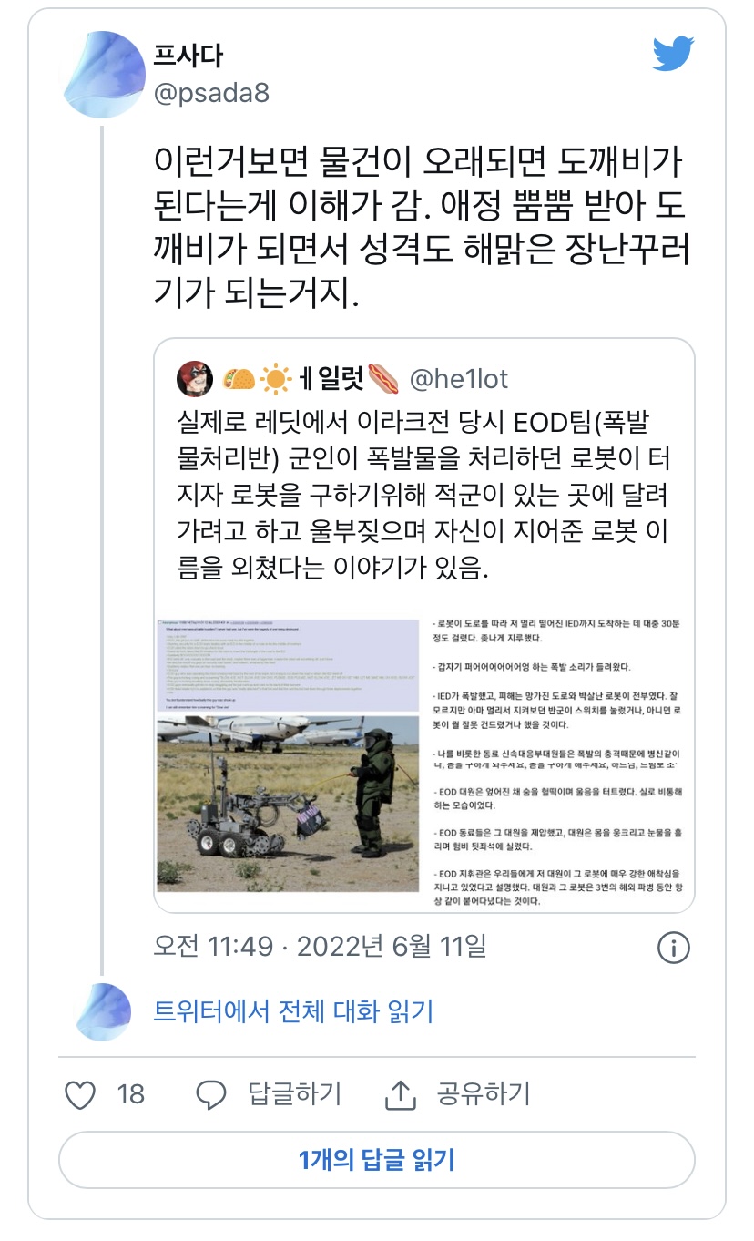The width and height of the screenshot is (754, 1241).
Task: Open 프사다's profile avatar at the top
Action: 104,75
